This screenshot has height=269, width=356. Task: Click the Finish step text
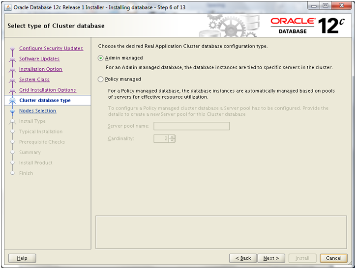26,173
